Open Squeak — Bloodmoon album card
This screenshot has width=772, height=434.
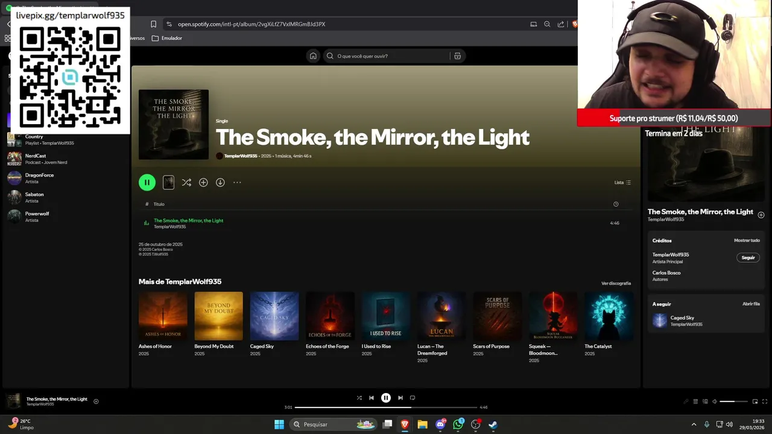(553, 327)
